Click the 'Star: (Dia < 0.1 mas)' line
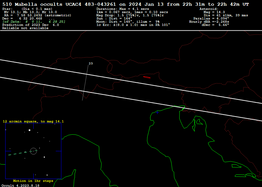Viewport: 262px width, 187px height. pyautogui.click(x=27, y=9)
